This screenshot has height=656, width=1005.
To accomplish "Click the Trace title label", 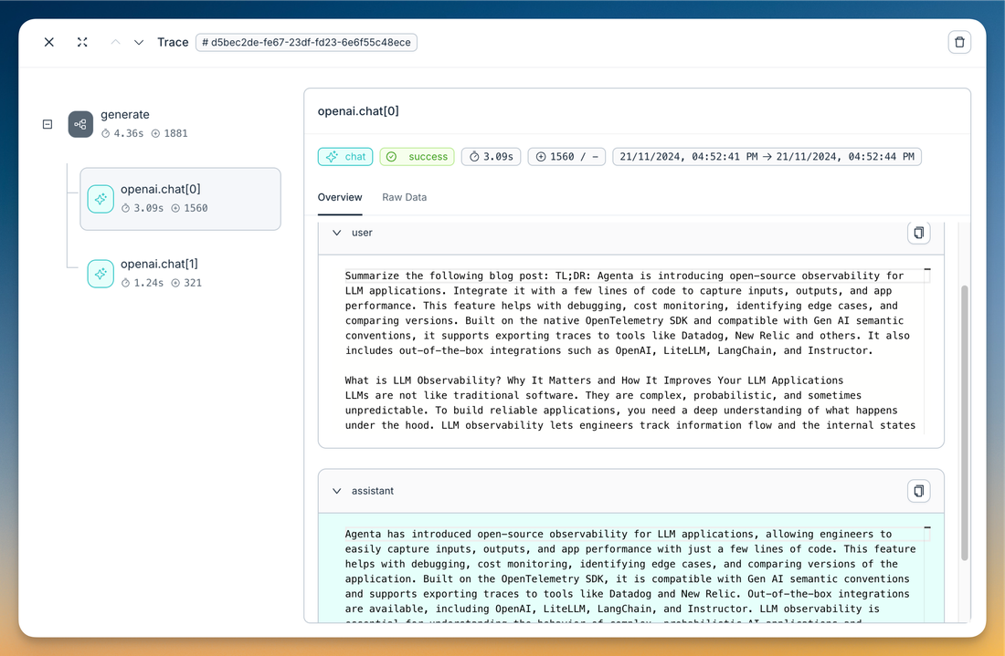I will click(173, 42).
